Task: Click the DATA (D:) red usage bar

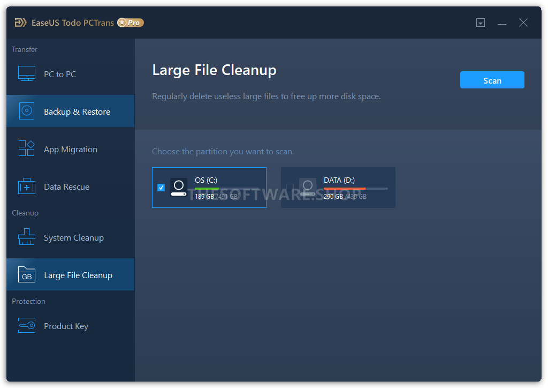Action: click(345, 189)
